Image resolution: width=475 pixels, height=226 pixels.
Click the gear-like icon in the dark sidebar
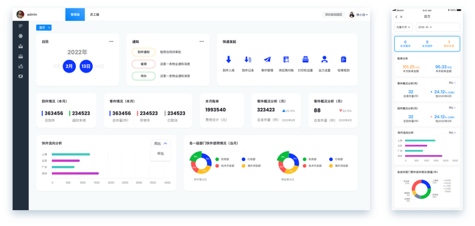point(21,36)
